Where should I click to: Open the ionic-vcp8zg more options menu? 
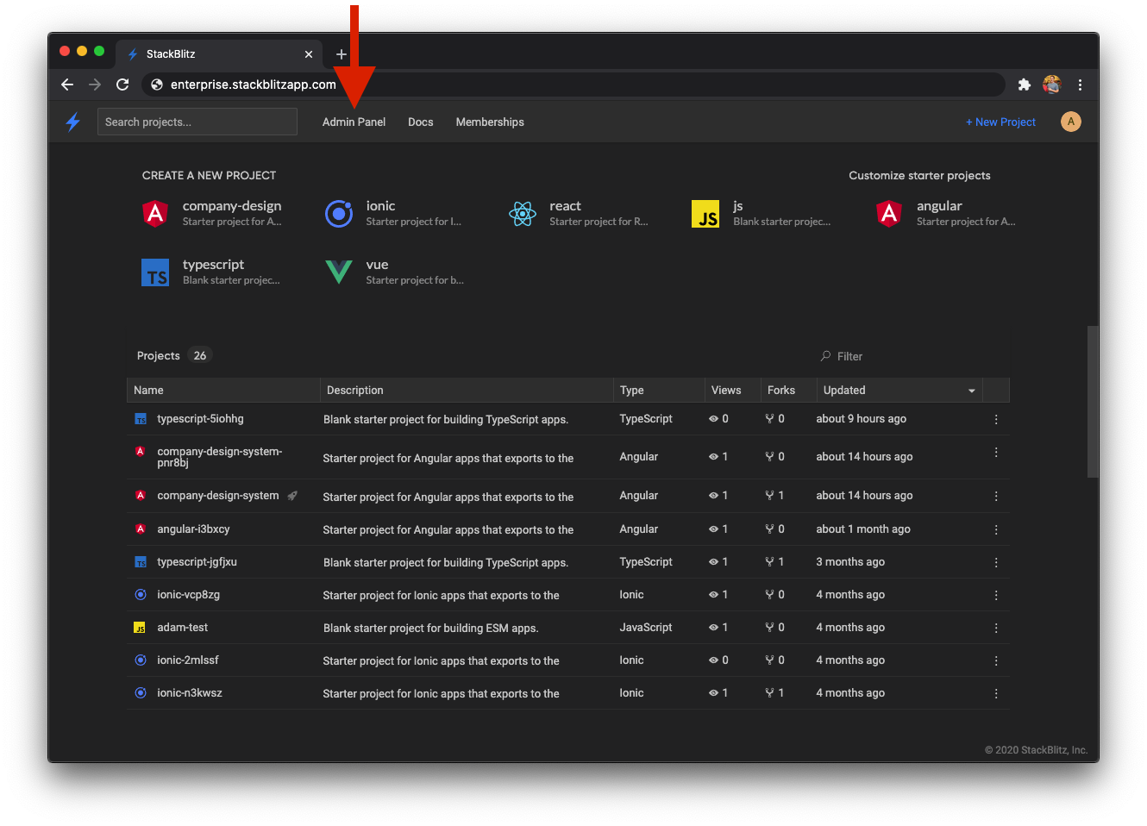(x=996, y=595)
